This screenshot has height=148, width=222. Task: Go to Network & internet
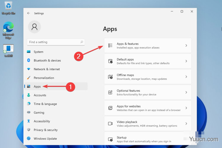(47, 69)
